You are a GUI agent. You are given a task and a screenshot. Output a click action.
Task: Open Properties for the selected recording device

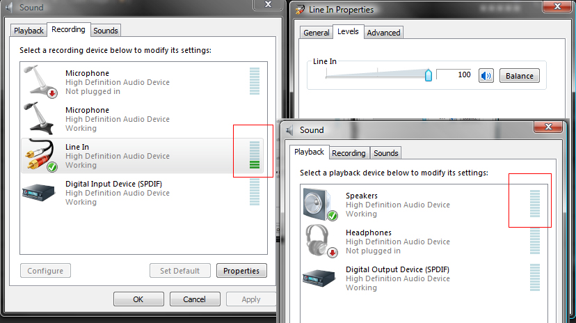241,271
